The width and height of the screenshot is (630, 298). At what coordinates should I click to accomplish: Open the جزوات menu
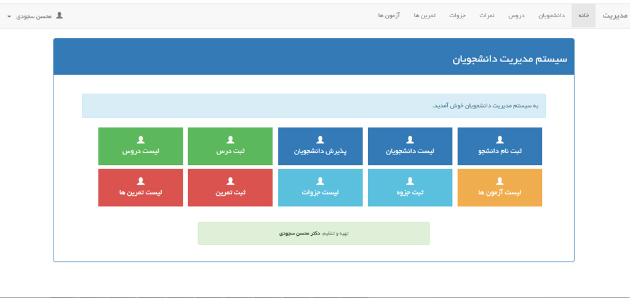(457, 15)
